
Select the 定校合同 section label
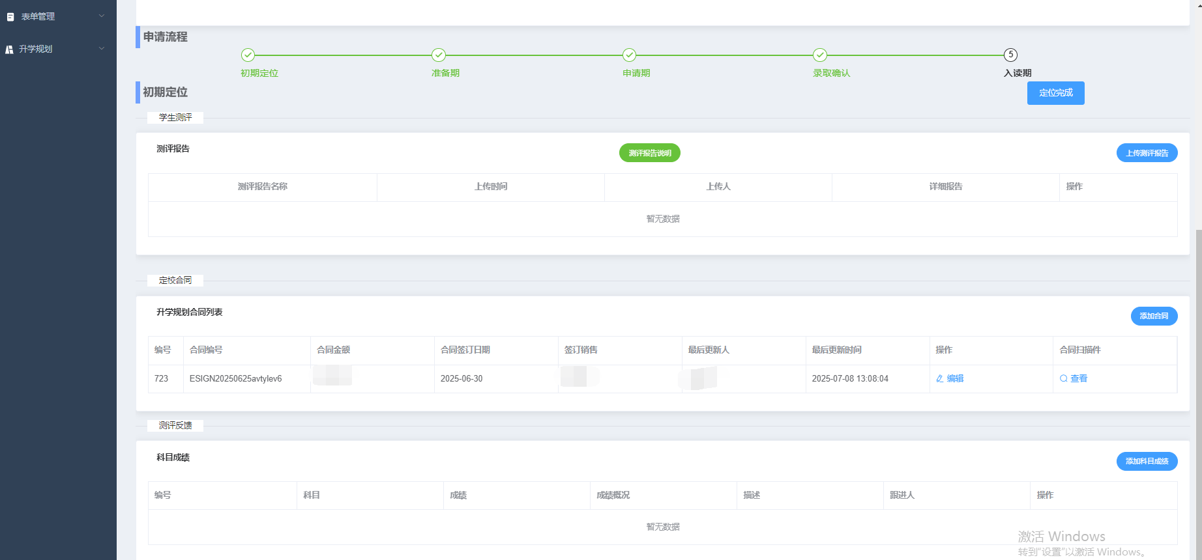[x=175, y=281]
